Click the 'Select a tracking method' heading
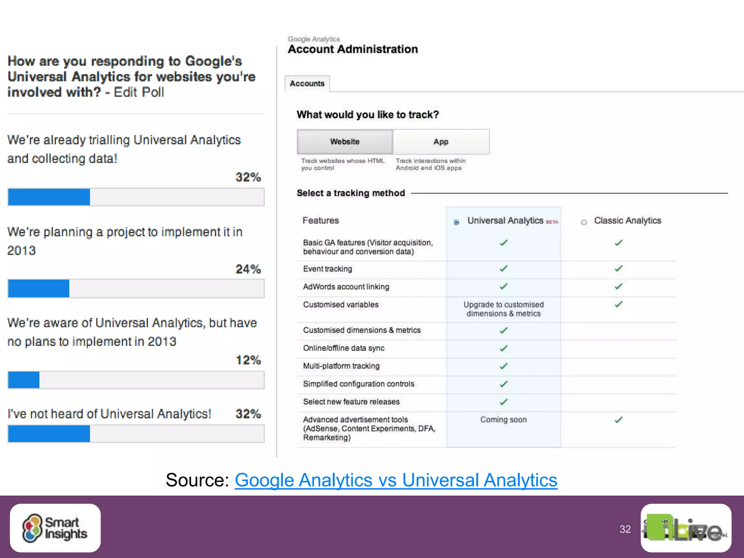Image resolution: width=744 pixels, height=558 pixels. tap(351, 193)
